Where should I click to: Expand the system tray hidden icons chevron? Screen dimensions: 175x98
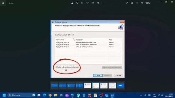tap(141, 95)
